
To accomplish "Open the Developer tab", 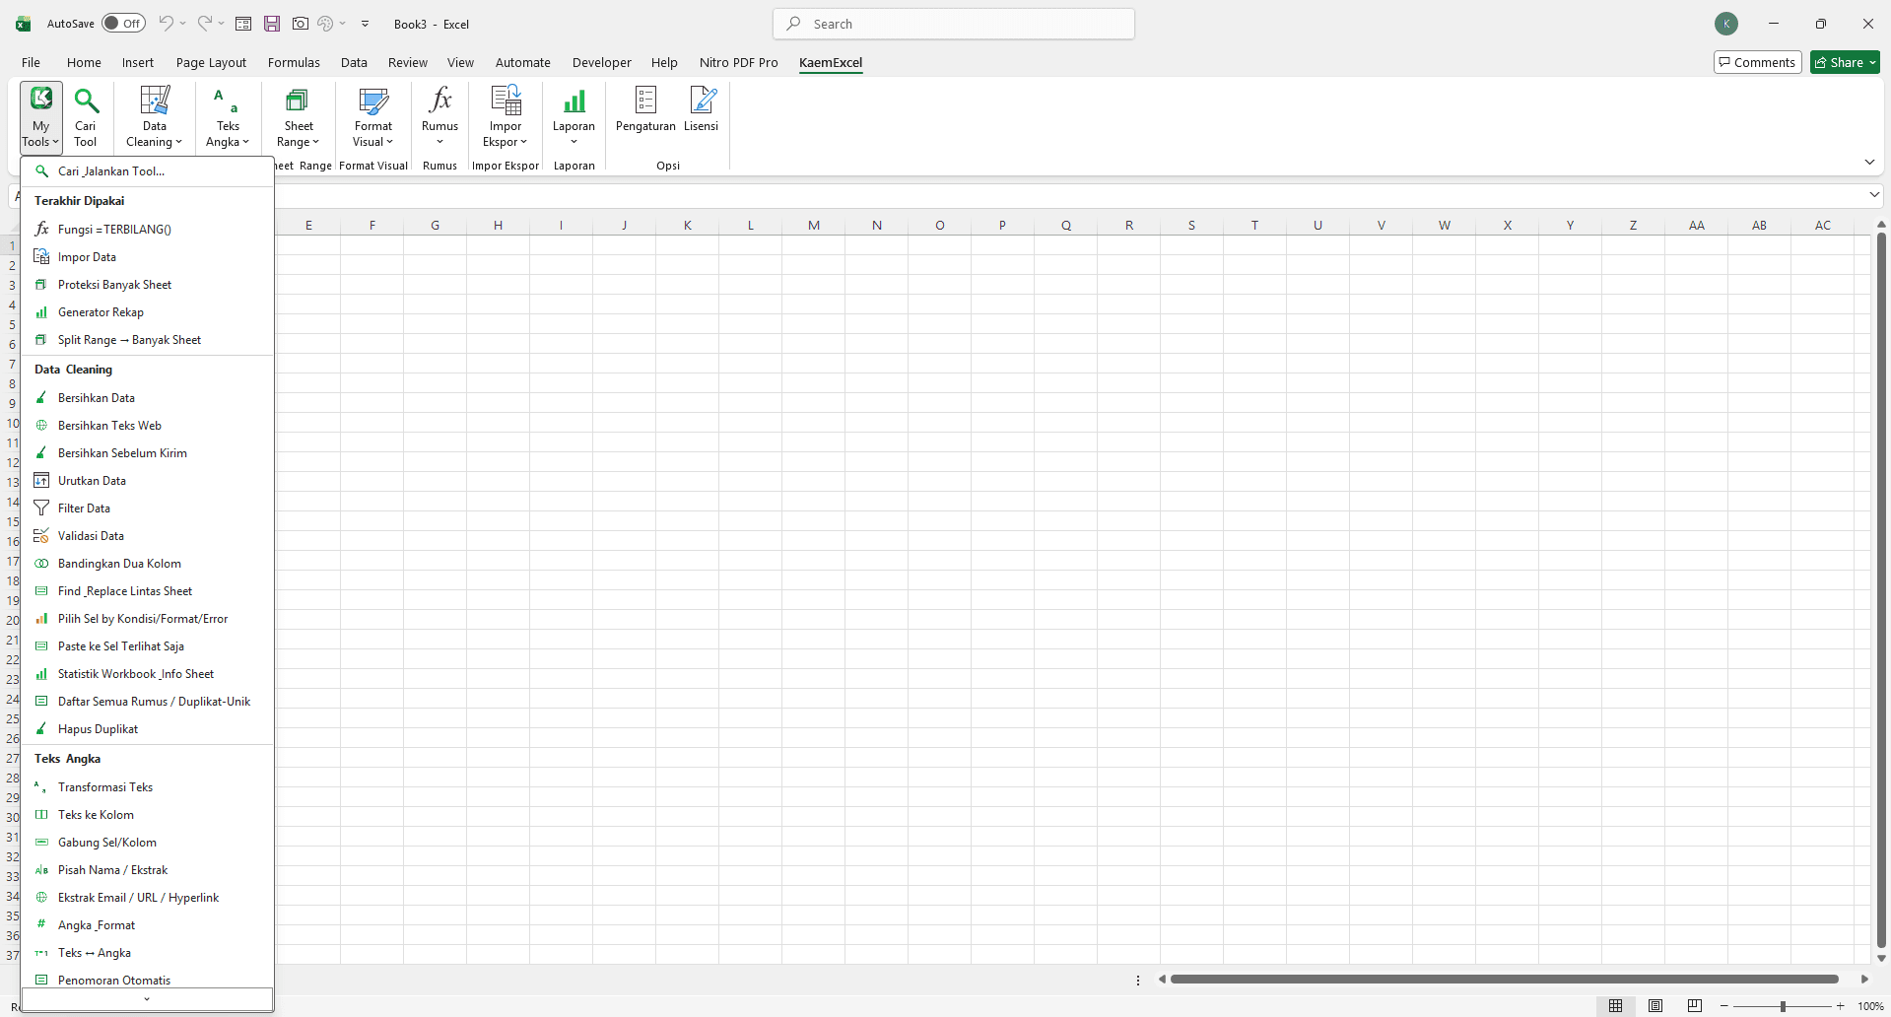I will click(x=601, y=62).
